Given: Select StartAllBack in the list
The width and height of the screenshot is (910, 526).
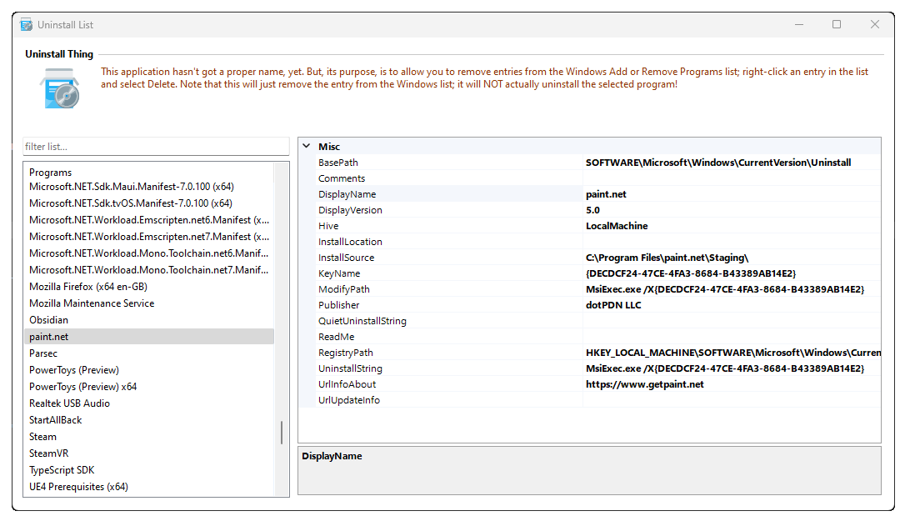Looking at the screenshot, I should [56, 420].
